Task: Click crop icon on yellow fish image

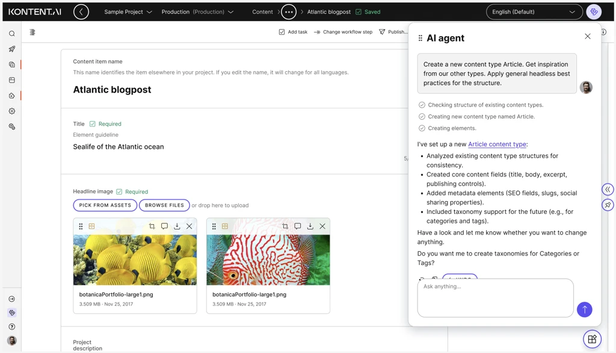Action: (152, 226)
